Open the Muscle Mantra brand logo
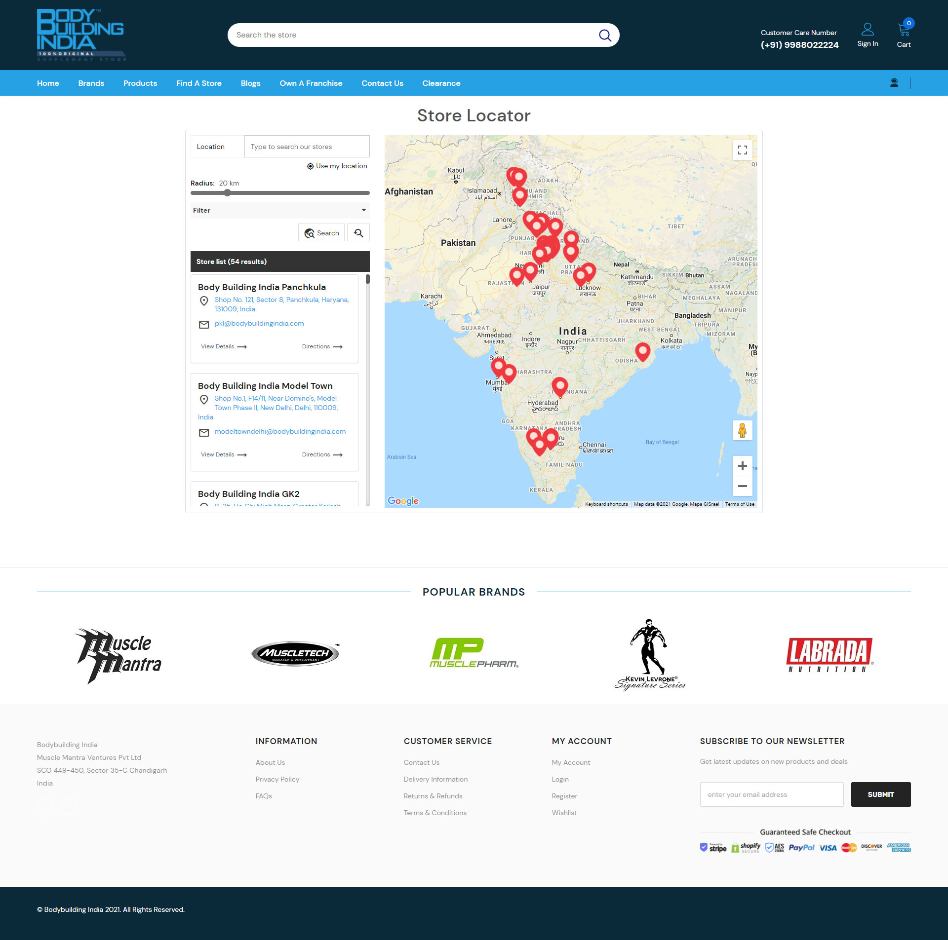The height and width of the screenshot is (940, 948). pyautogui.click(x=118, y=656)
